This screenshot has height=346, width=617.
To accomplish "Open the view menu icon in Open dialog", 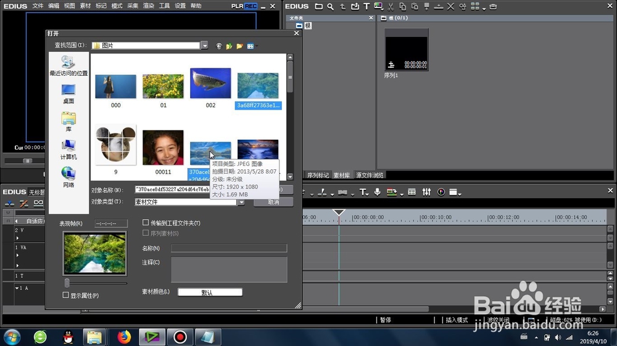I will [x=252, y=46].
